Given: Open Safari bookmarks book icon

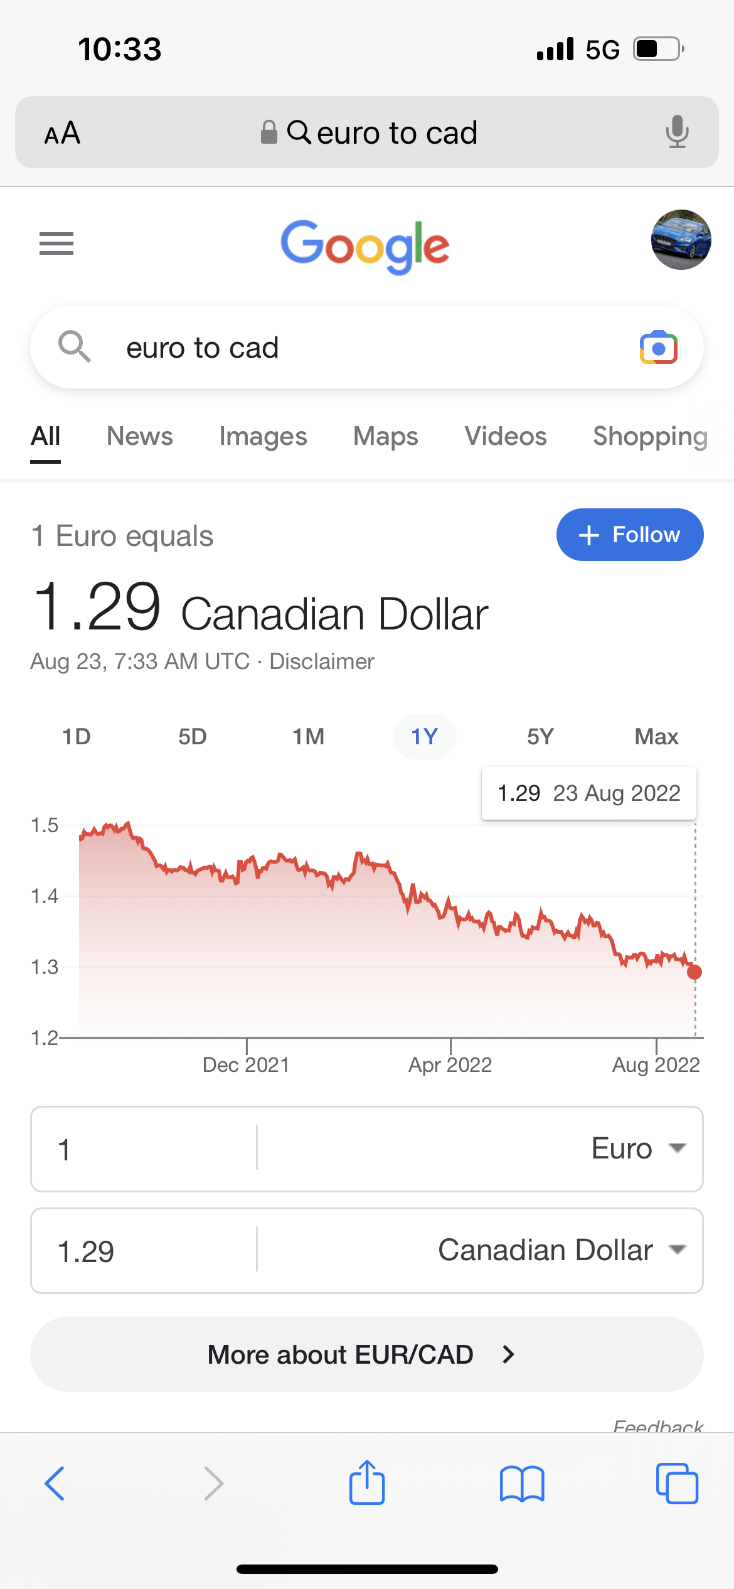Looking at the screenshot, I should (522, 1484).
